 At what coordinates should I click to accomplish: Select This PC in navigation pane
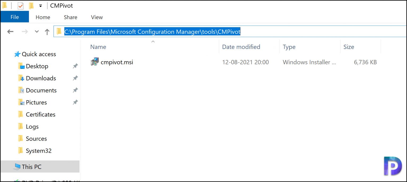(x=32, y=167)
